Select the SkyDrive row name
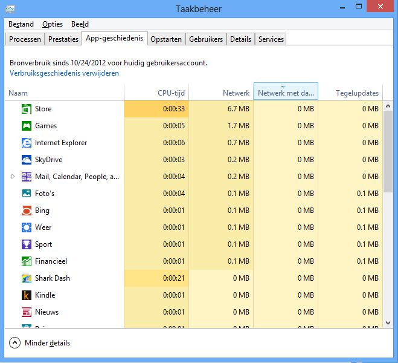 [x=49, y=160]
